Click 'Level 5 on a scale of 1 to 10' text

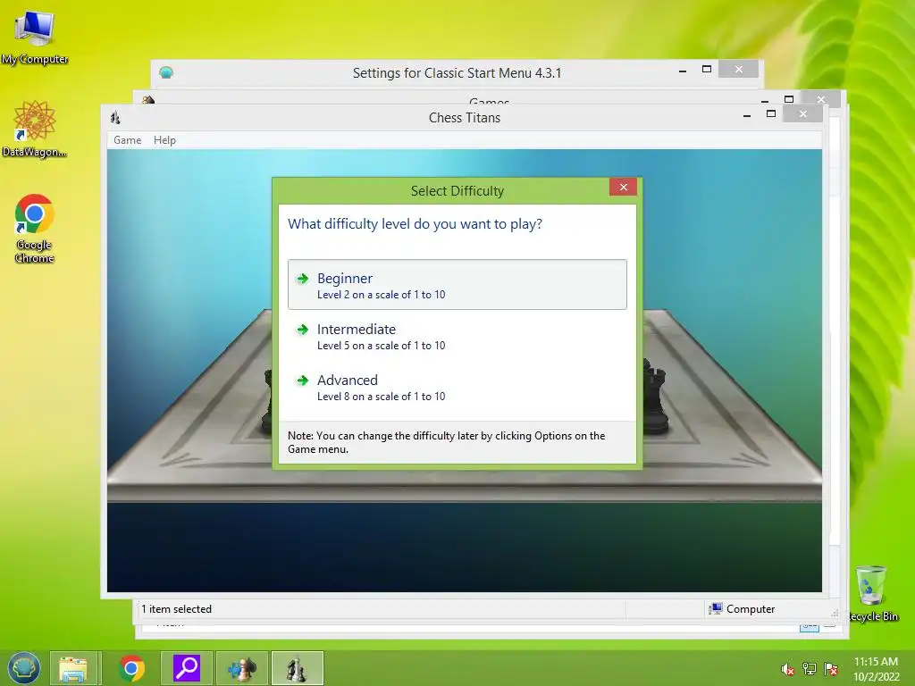[x=381, y=346]
